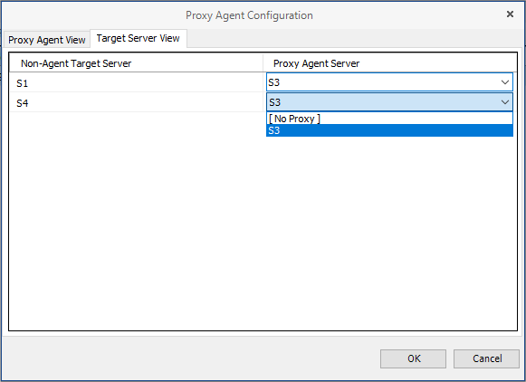Click the Proxy Agent Configuration title bar
526x382 pixels.
click(249, 15)
